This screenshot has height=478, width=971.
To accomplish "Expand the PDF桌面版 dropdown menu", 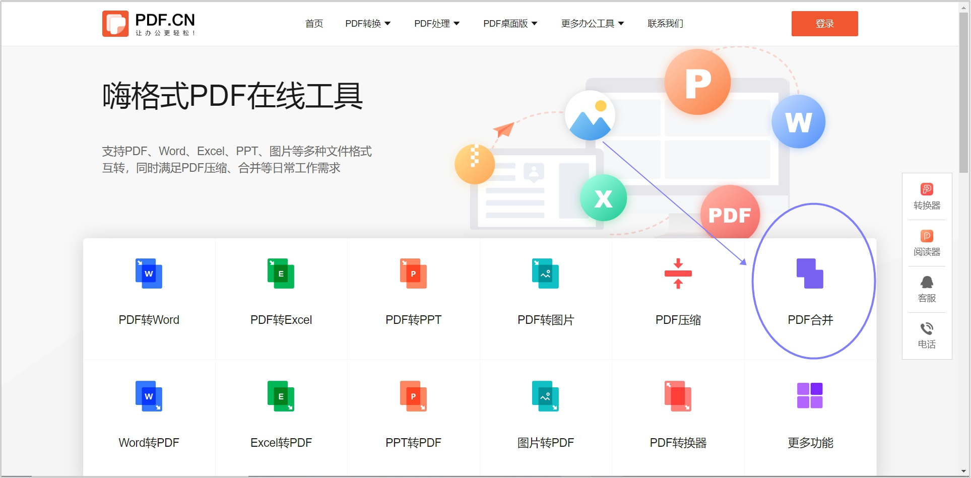I will (x=510, y=24).
